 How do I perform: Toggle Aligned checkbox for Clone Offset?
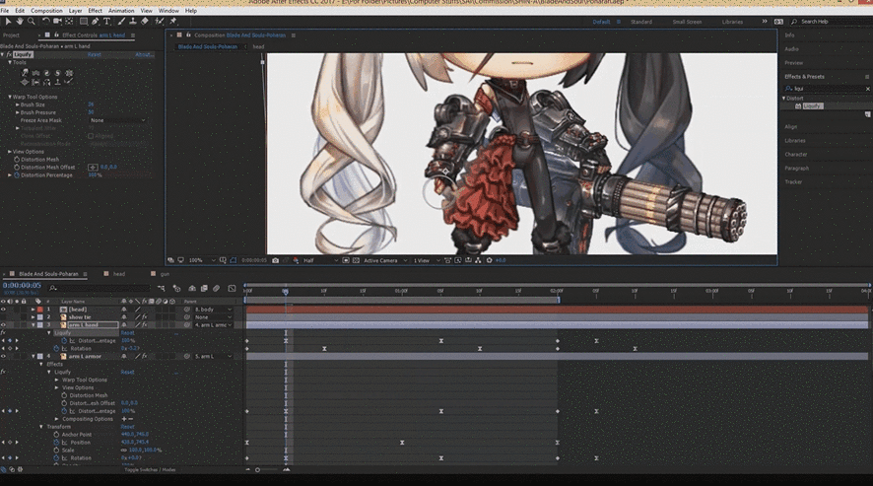(x=91, y=136)
